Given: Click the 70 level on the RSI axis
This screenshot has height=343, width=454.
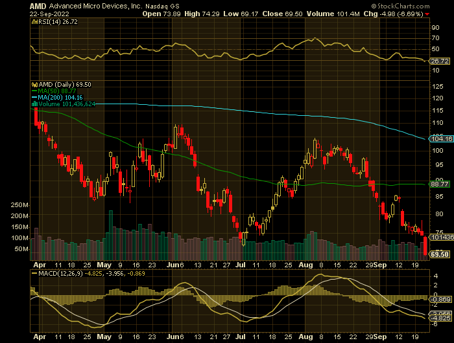Looking at the screenshot, I should point(435,38).
